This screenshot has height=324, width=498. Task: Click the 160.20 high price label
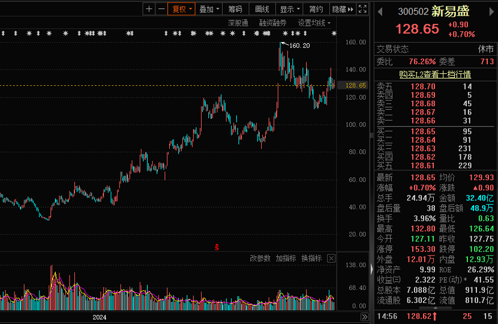[x=299, y=46]
